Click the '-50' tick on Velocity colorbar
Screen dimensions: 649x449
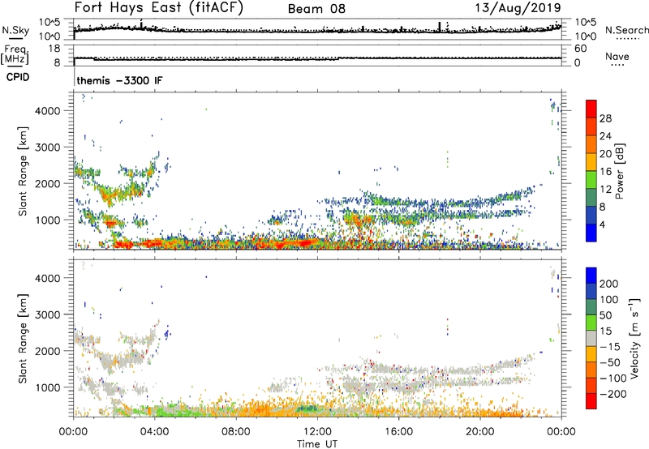point(609,362)
